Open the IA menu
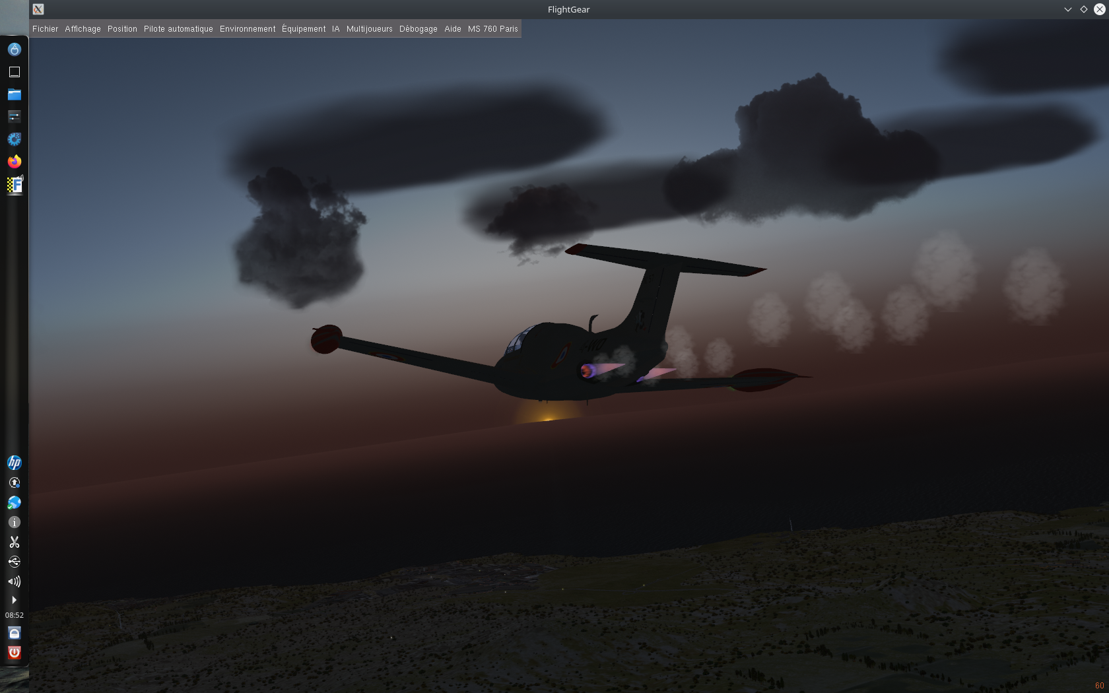Viewport: 1109px width, 693px height. (x=335, y=29)
